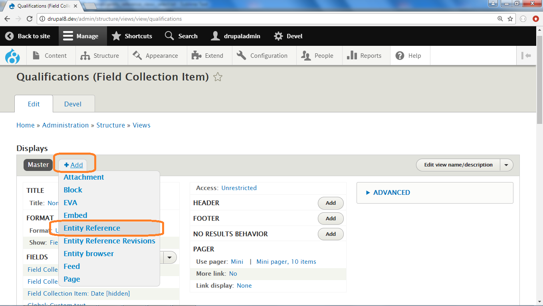Open the Devel toolbar menu
Viewport: 543px width, 306px height.
tap(288, 36)
